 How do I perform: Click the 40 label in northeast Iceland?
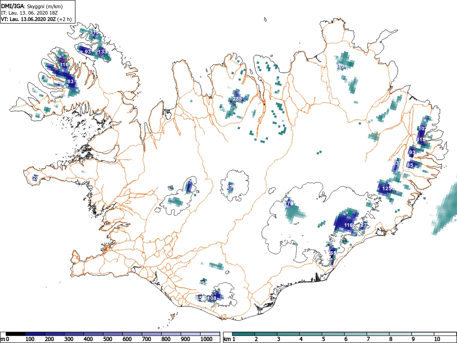click(x=341, y=66)
